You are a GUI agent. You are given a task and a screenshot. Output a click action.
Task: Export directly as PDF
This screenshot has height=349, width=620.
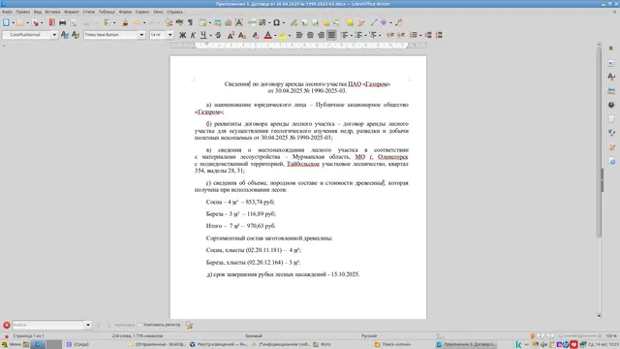coord(51,23)
